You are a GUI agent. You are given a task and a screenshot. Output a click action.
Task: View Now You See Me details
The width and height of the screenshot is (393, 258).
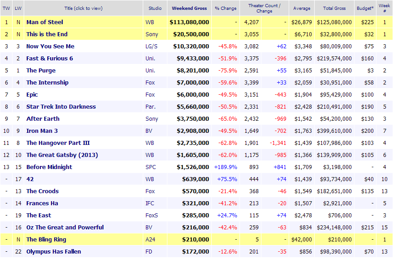pyautogui.click(x=51, y=47)
